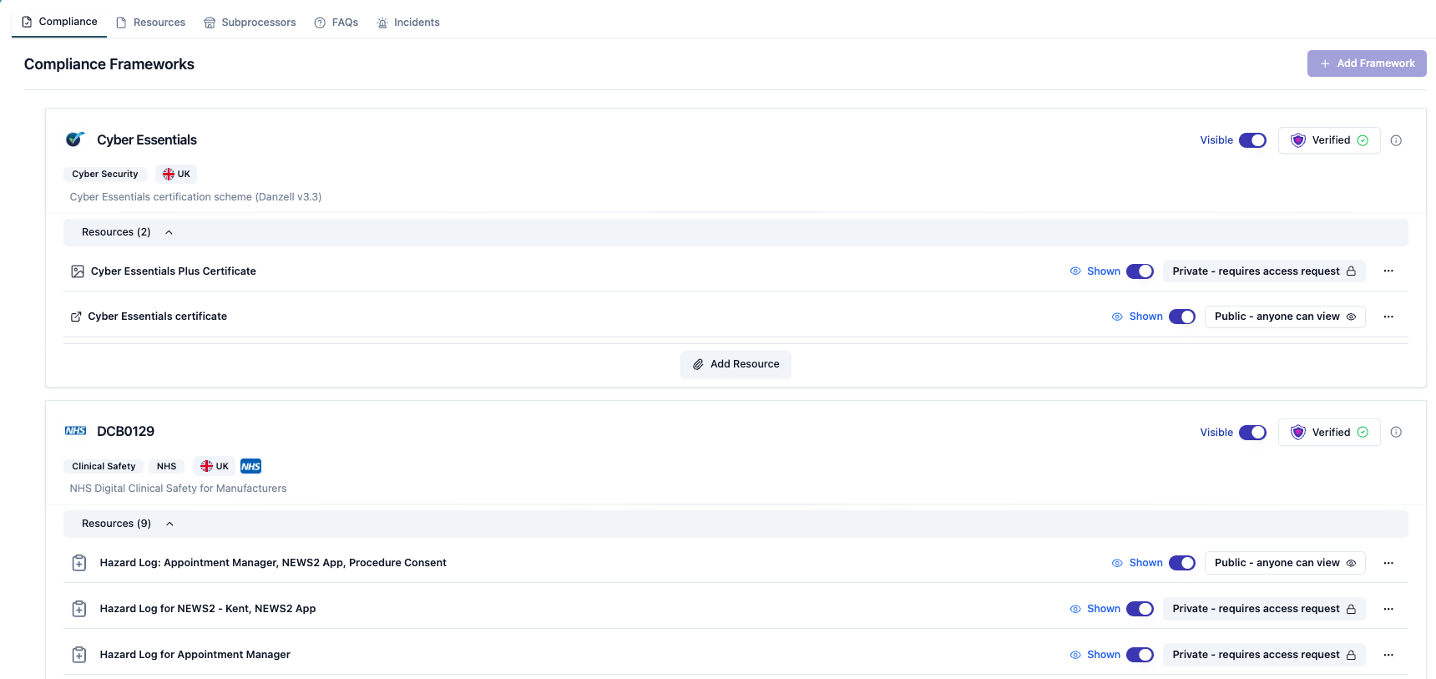Screen dimensions: 1436x679
Task: Click the Clinical Safety tag
Action: pyautogui.click(x=104, y=466)
